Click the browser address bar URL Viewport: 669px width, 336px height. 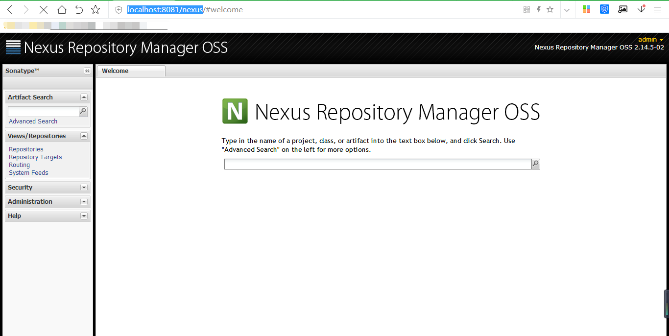(185, 10)
